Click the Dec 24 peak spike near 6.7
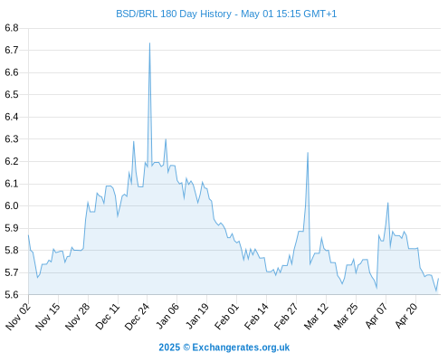448x362 pixels. pyautogui.click(x=149, y=43)
